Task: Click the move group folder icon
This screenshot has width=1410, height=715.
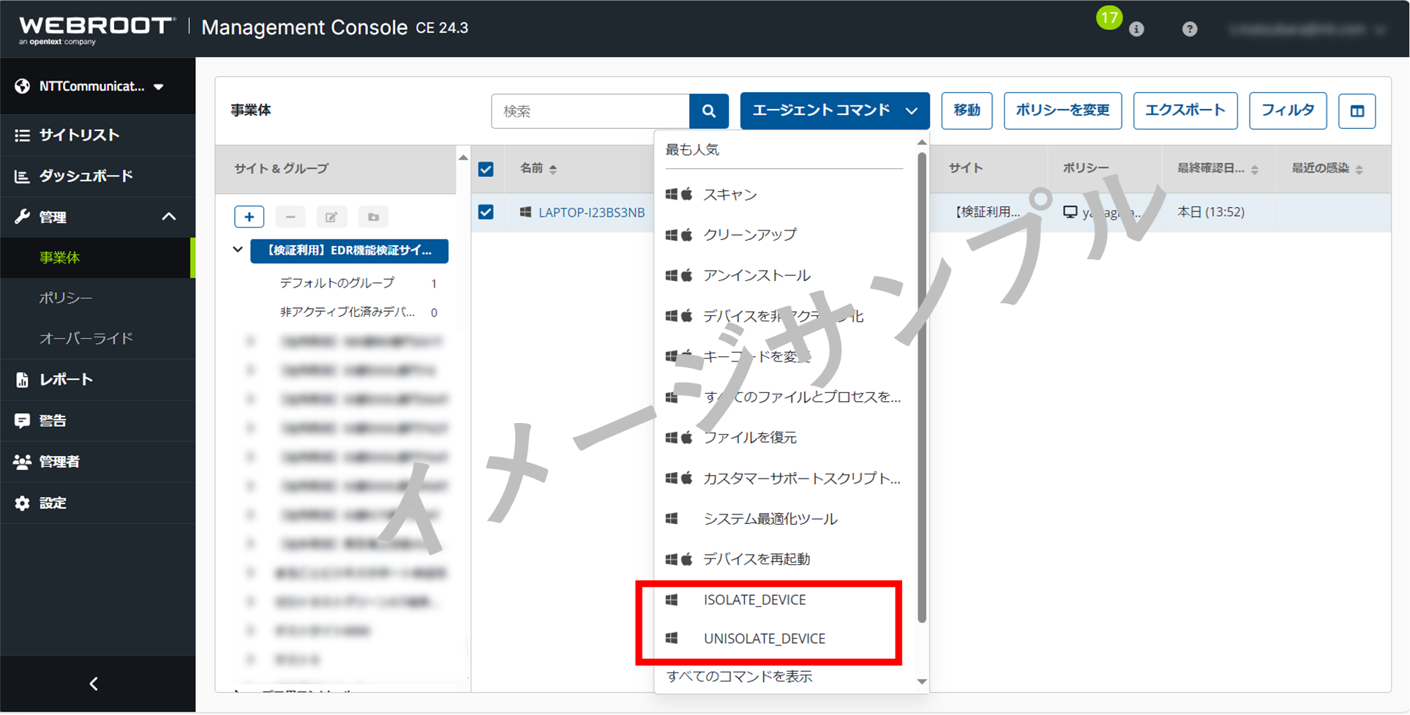Action: pos(373,217)
